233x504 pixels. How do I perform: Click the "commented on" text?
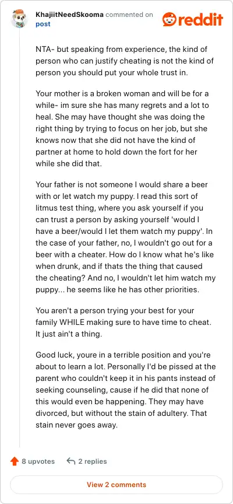(129, 15)
